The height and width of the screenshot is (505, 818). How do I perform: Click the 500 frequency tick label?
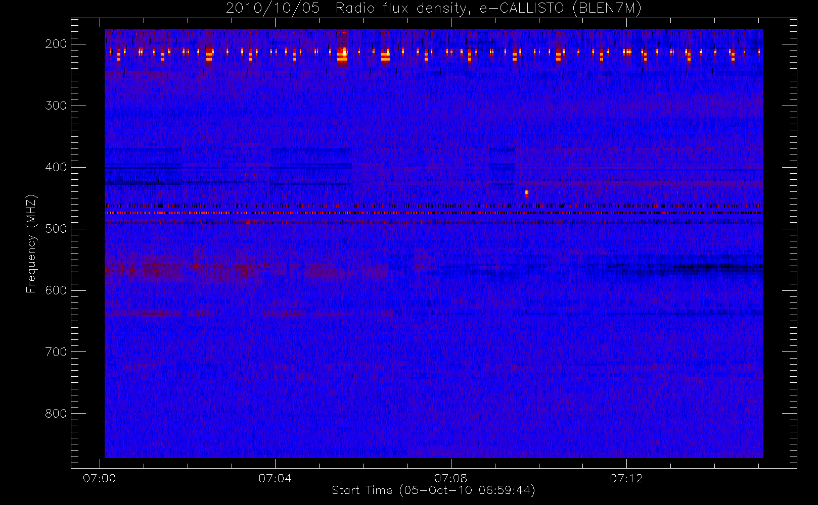(x=56, y=229)
